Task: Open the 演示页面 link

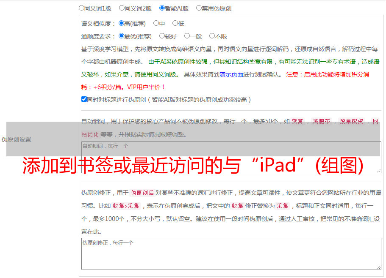Action: coord(231,74)
